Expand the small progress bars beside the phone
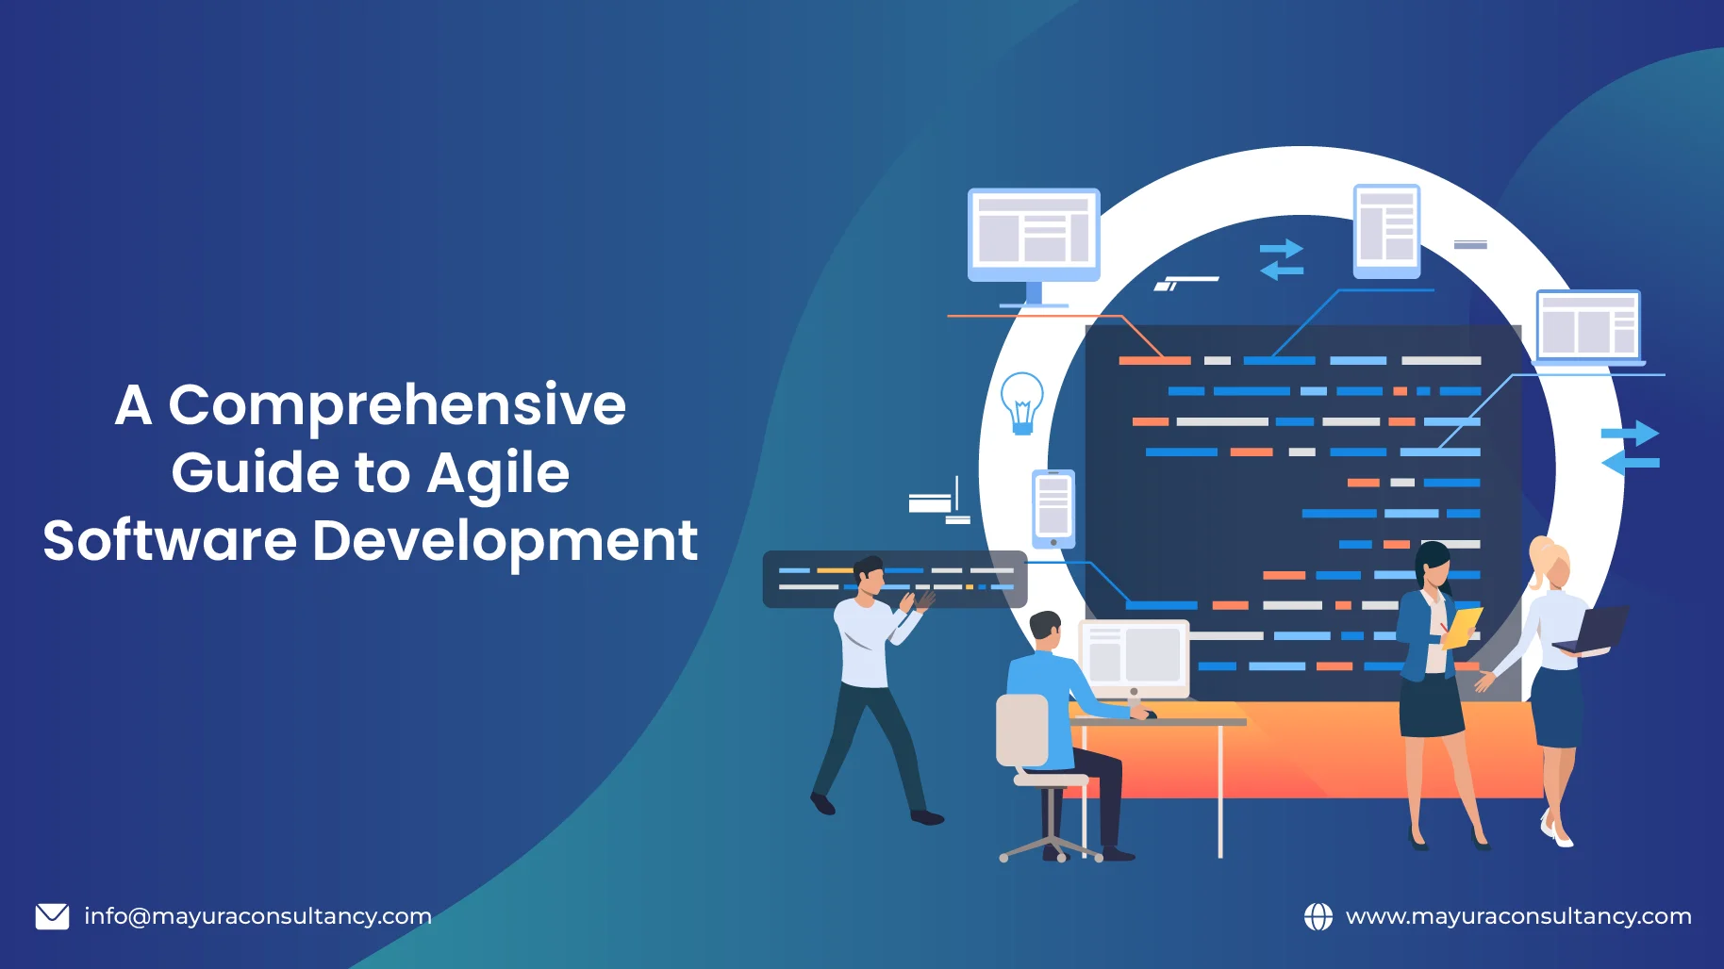Viewport: 1724px width, 969px height. [x=938, y=504]
